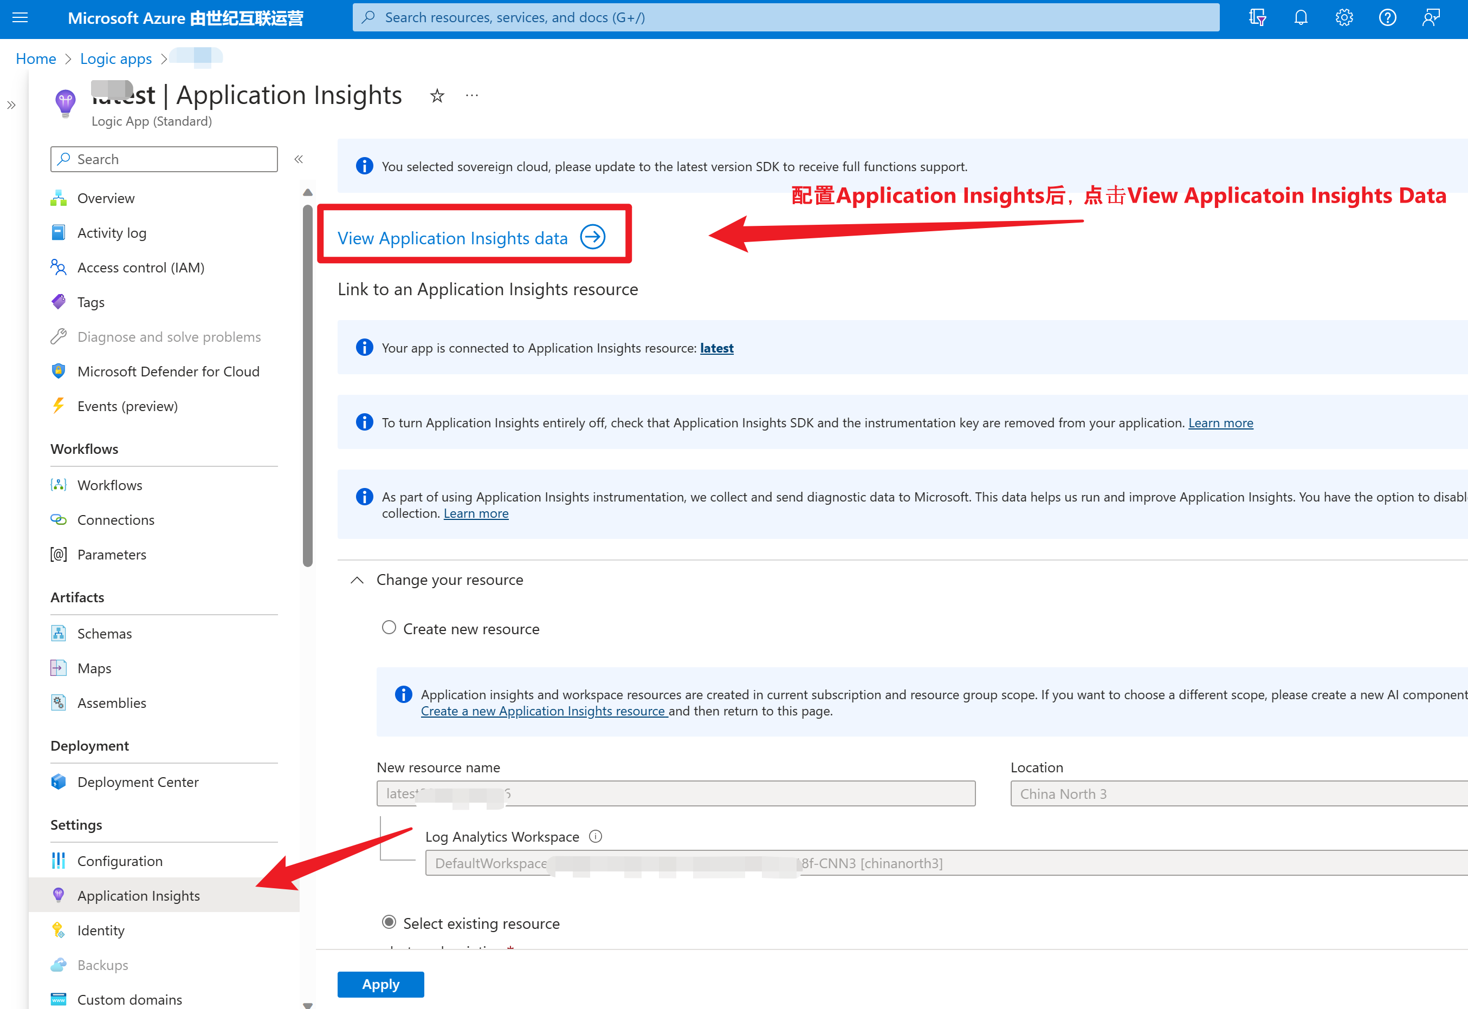This screenshot has height=1009, width=1468.
Task: Open the hamburger portal menu
Action: click(20, 17)
